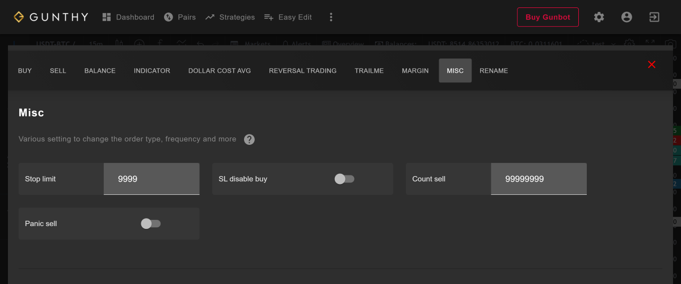The width and height of the screenshot is (681, 284).
Task: Open the RENAME tab
Action: [494, 71]
